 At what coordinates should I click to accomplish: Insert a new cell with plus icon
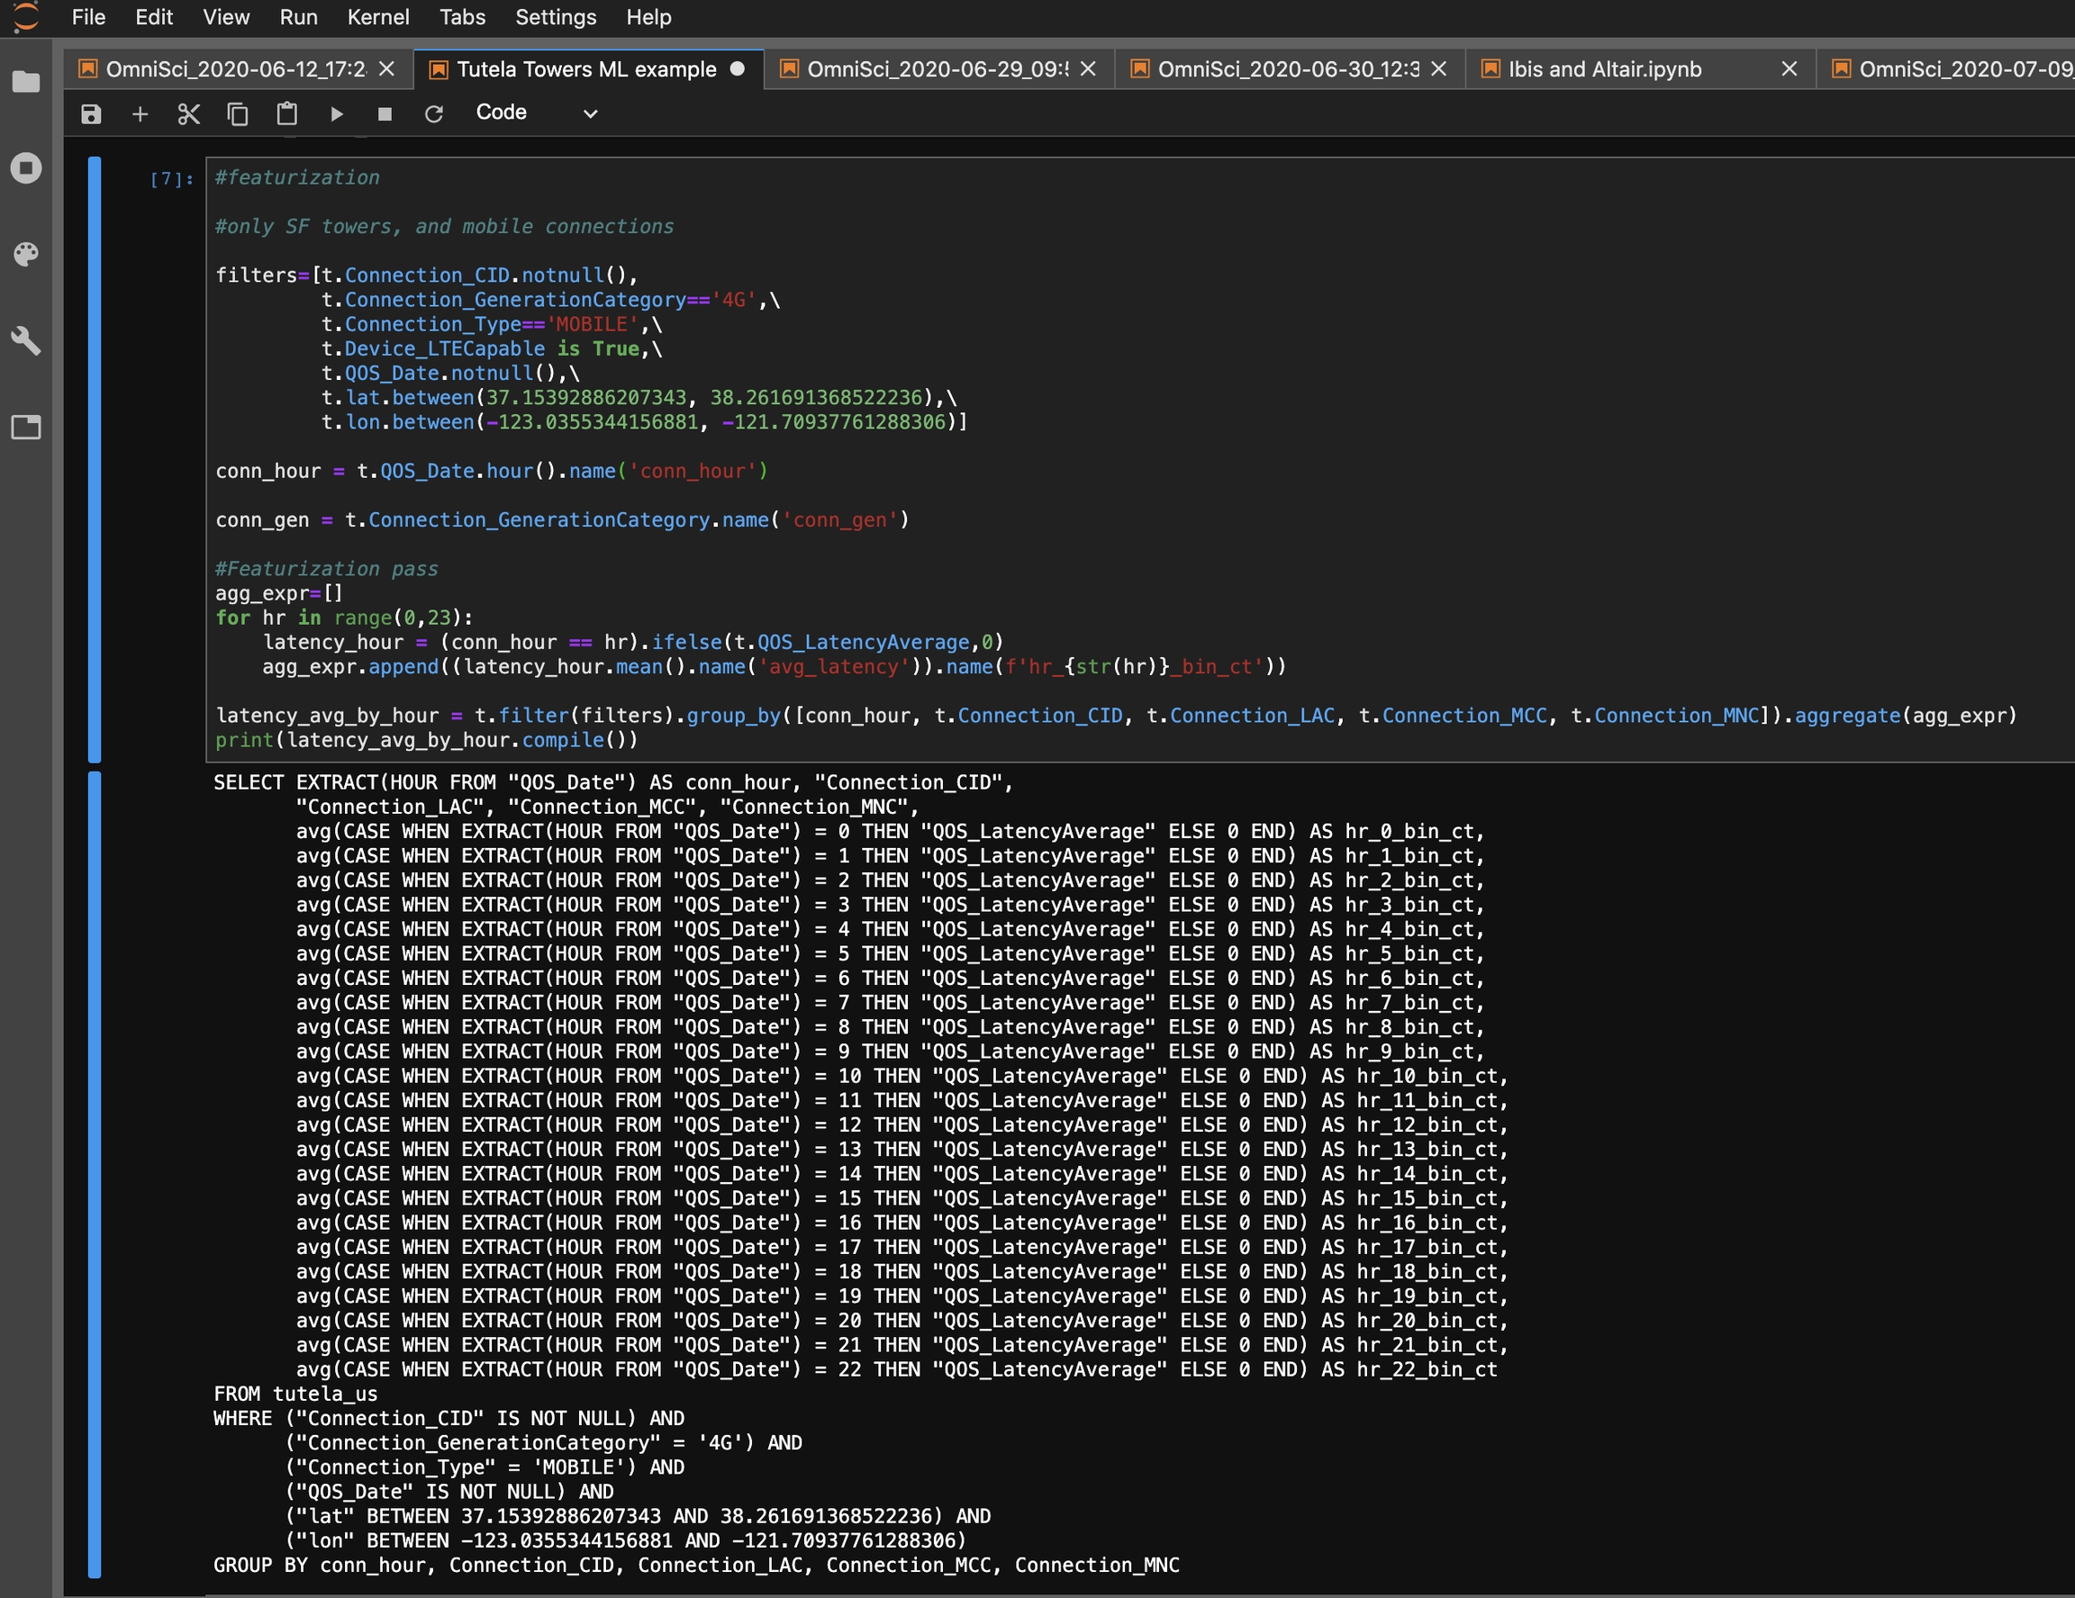pos(140,114)
